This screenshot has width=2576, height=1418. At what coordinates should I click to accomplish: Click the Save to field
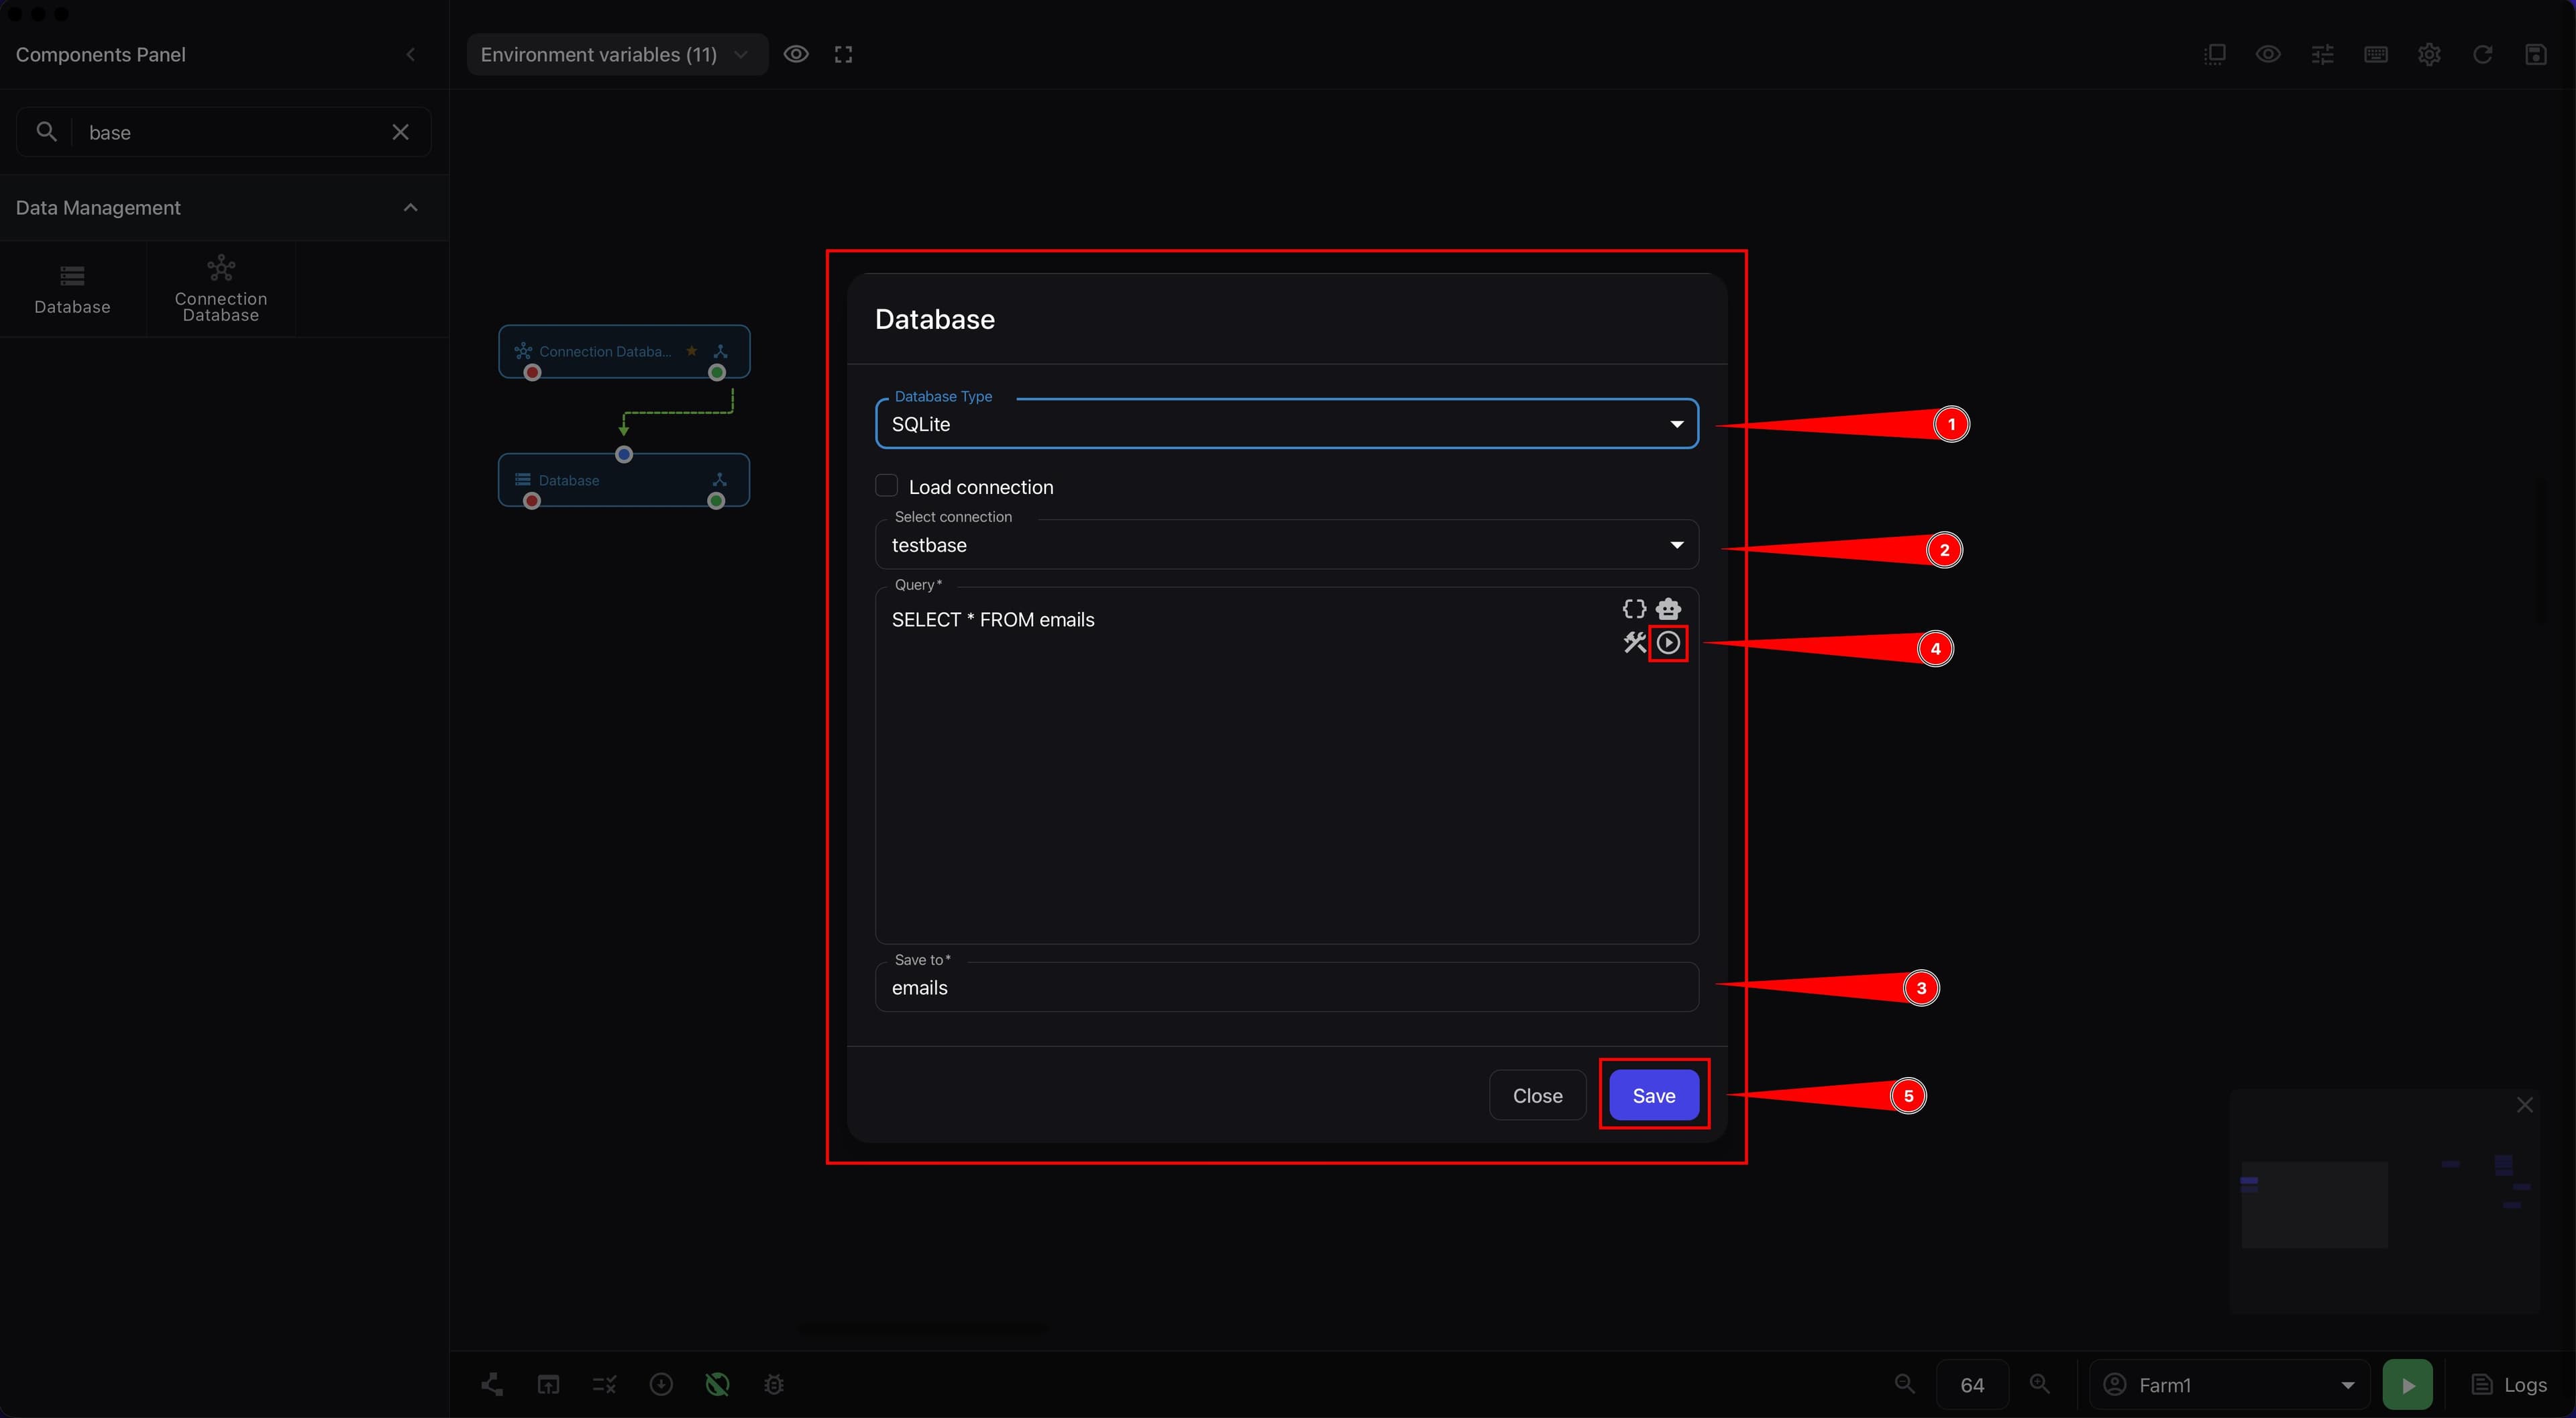(x=1286, y=988)
